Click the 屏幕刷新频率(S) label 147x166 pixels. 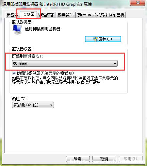point(27,56)
